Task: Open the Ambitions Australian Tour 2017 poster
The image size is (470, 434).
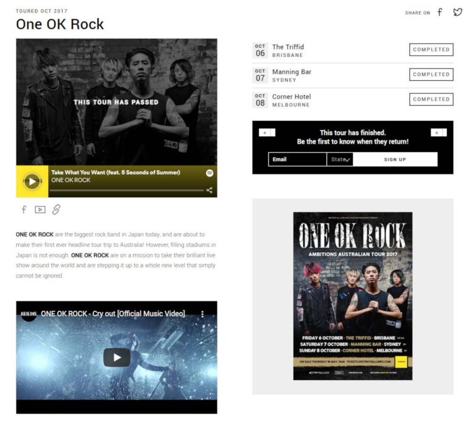Action: pyautogui.click(x=353, y=296)
